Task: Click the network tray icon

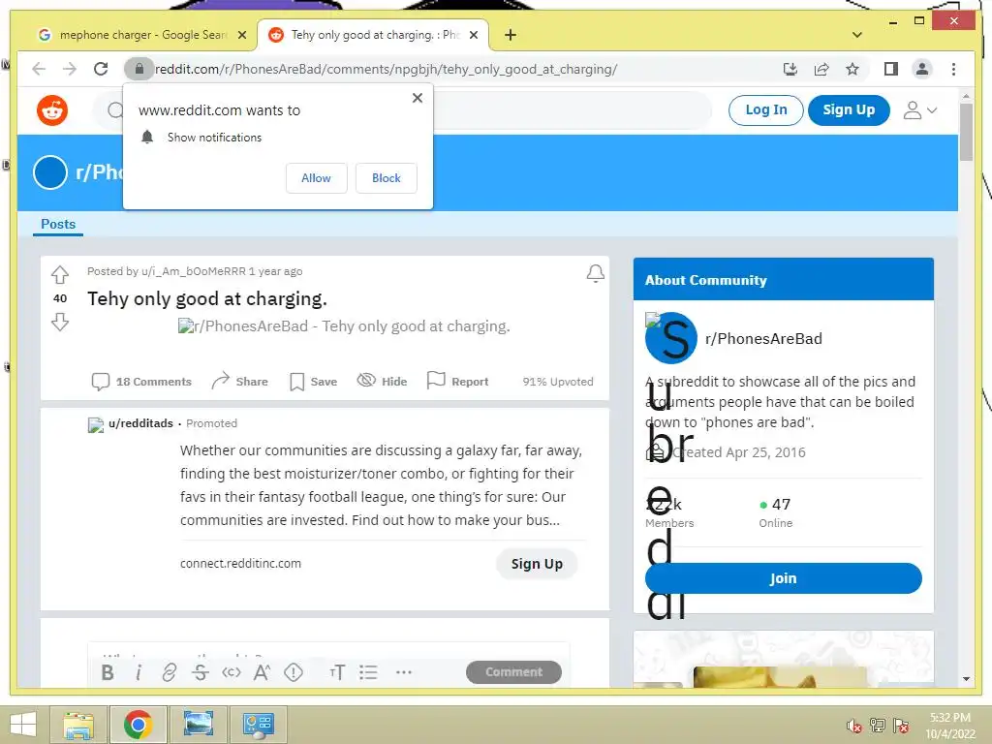Action: [x=878, y=725]
